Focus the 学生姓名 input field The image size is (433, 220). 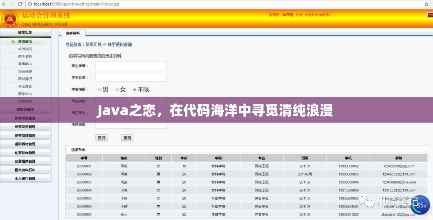click(131, 77)
